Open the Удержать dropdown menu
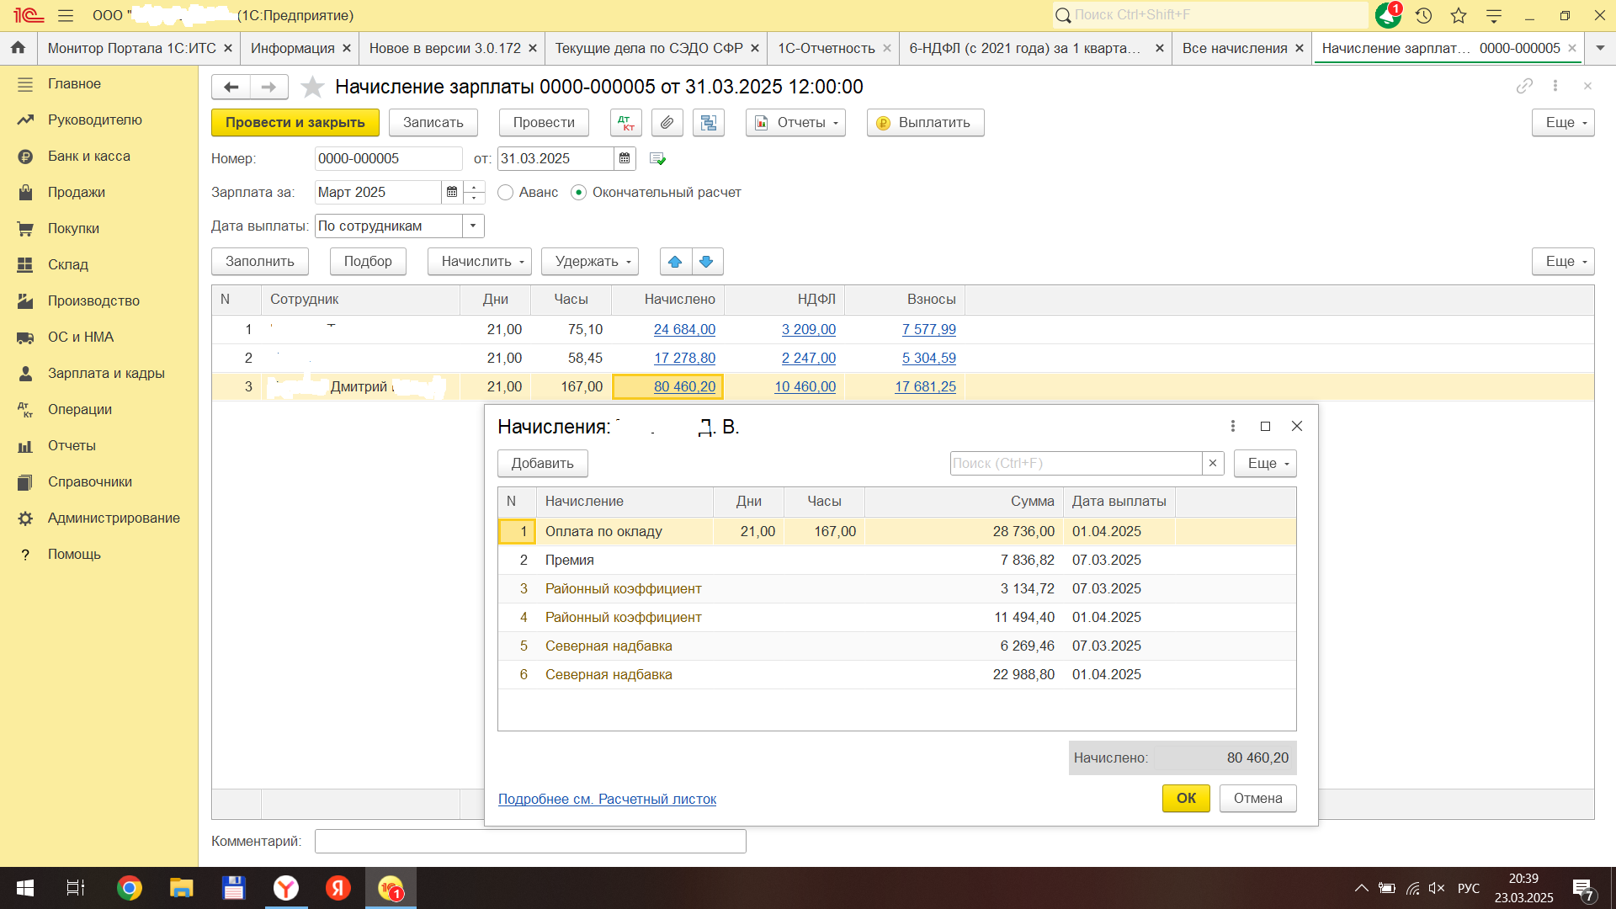The width and height of the screenshot is (1616, 909). [x=589, y=262]
